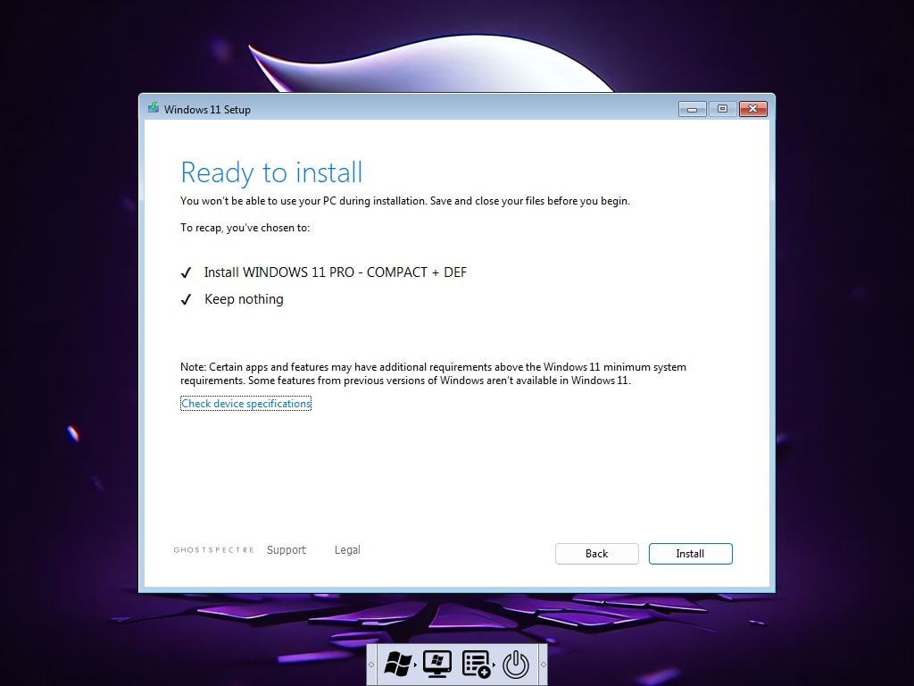914x686 pixels.
Task: Click the setup icon in the title bar
Action: tap(154, 108)
